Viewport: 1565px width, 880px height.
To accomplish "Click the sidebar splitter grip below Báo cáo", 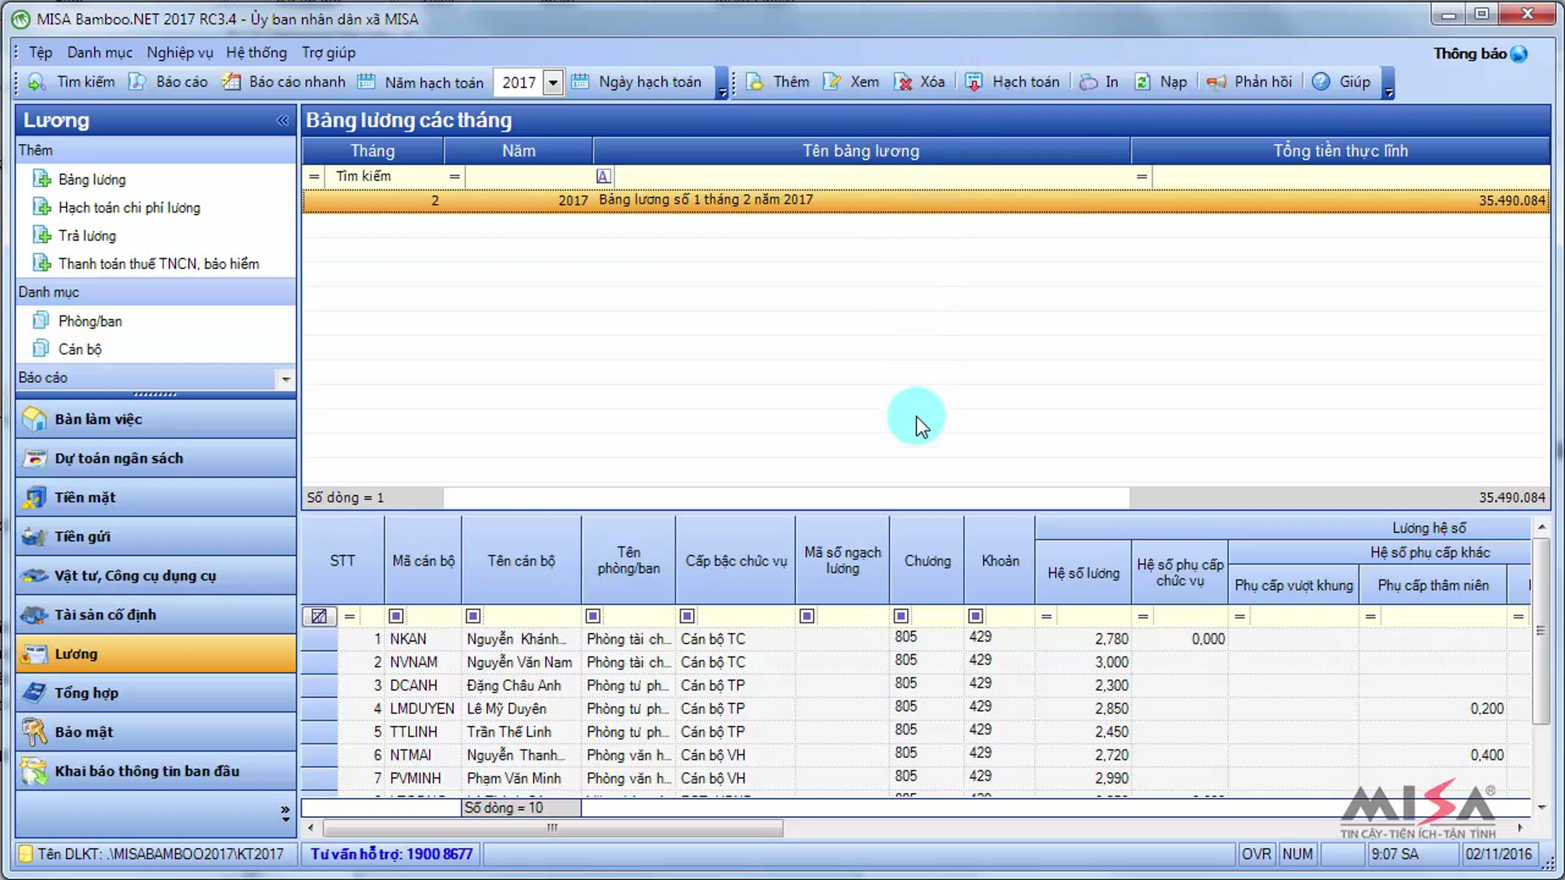I will (x=155, y=394).
